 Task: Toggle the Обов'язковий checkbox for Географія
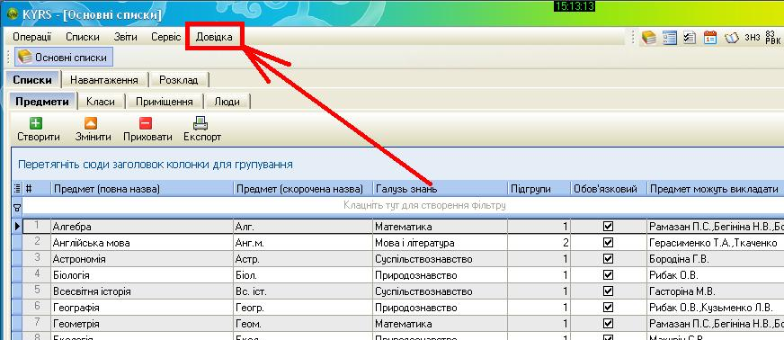point(609,307)
